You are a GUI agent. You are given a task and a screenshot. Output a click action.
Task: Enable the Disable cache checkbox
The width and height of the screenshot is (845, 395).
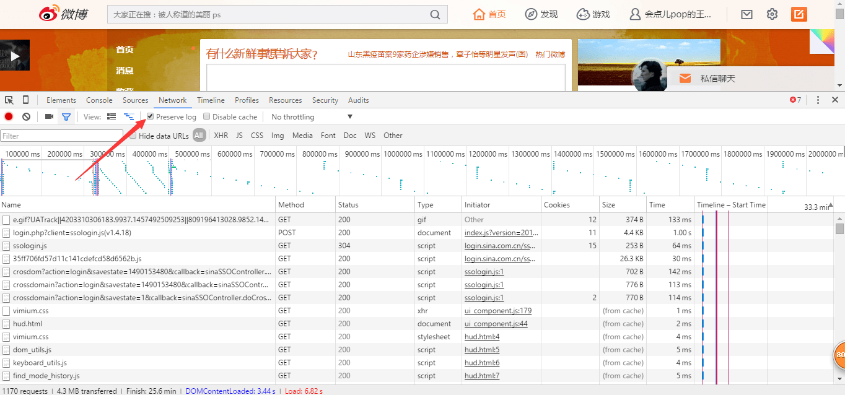coord(207,116)
